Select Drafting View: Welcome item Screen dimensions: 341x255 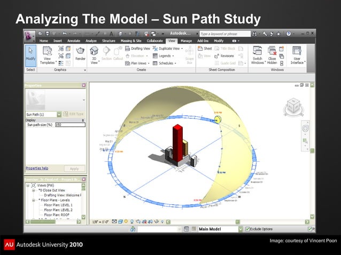(63, 195)
